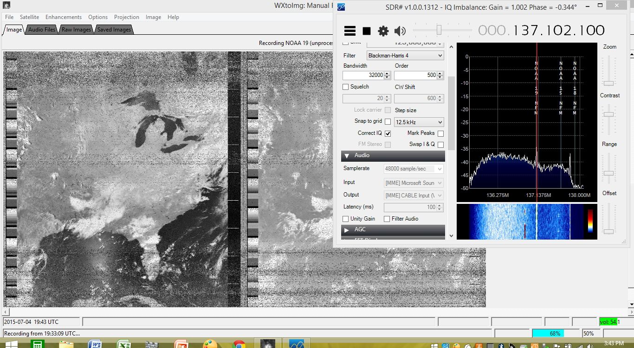Open Excel from the taskbar
This screenshot has height=348, width=634.
[x=123, y=344]
